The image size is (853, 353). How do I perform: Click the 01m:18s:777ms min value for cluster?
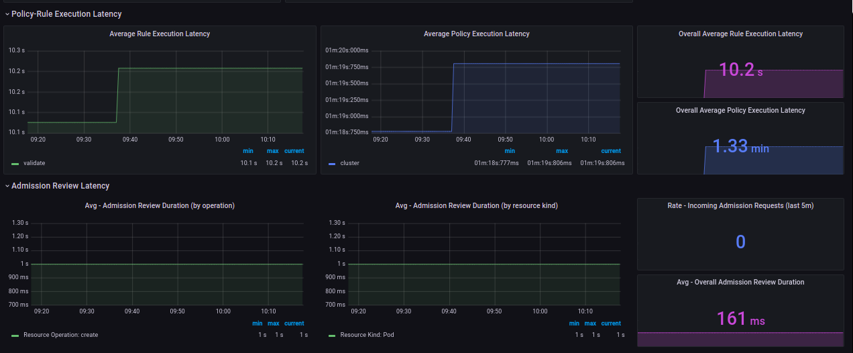pyautogui.click(x=496, y=163)
